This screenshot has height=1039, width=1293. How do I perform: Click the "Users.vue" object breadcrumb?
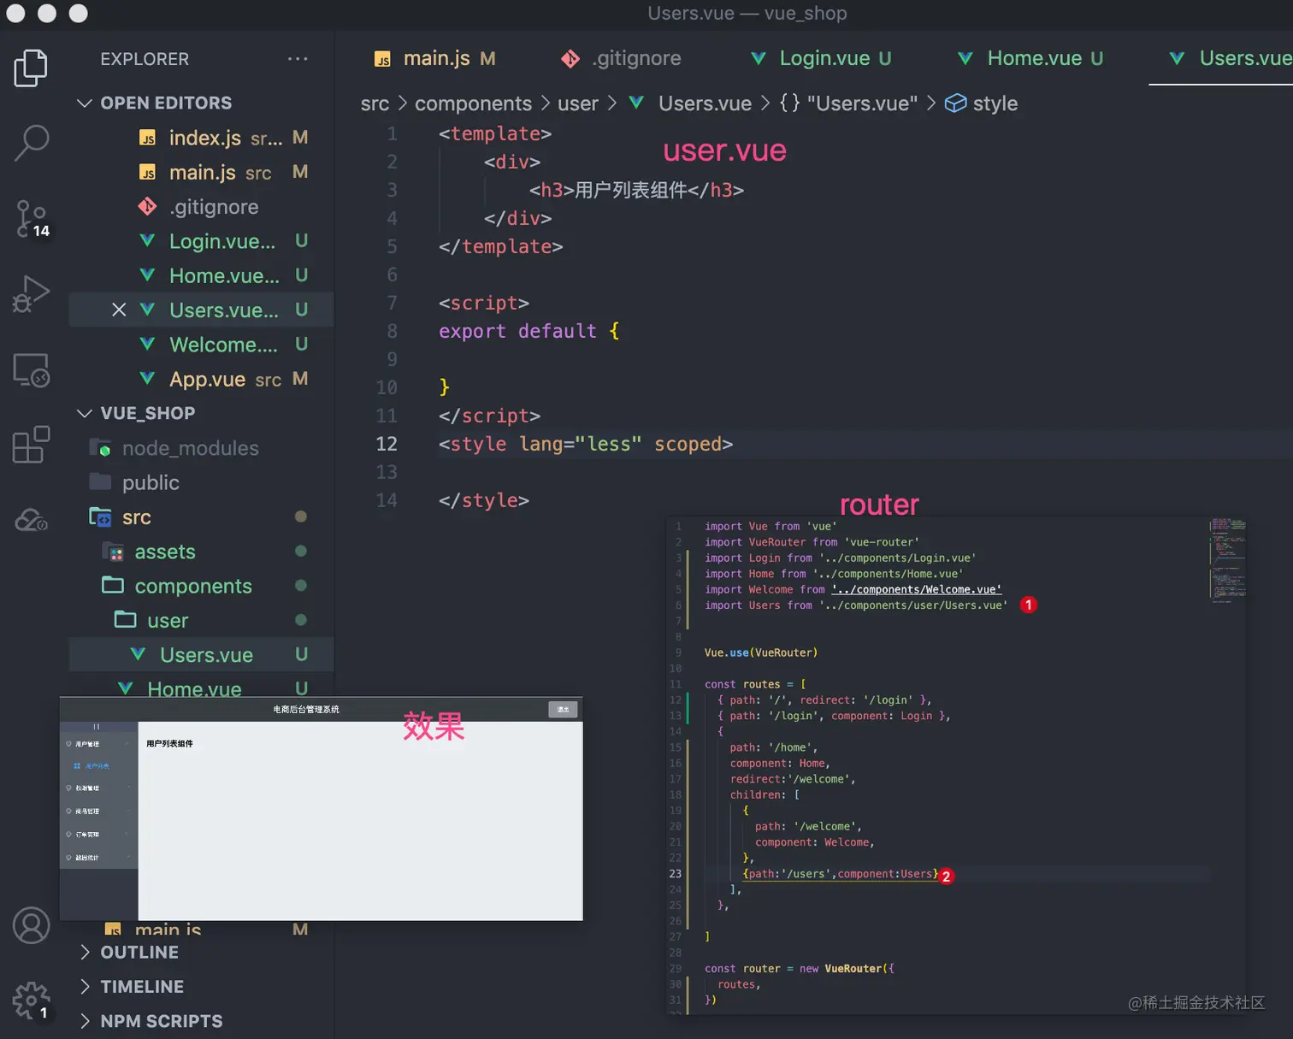pos(848,103)
